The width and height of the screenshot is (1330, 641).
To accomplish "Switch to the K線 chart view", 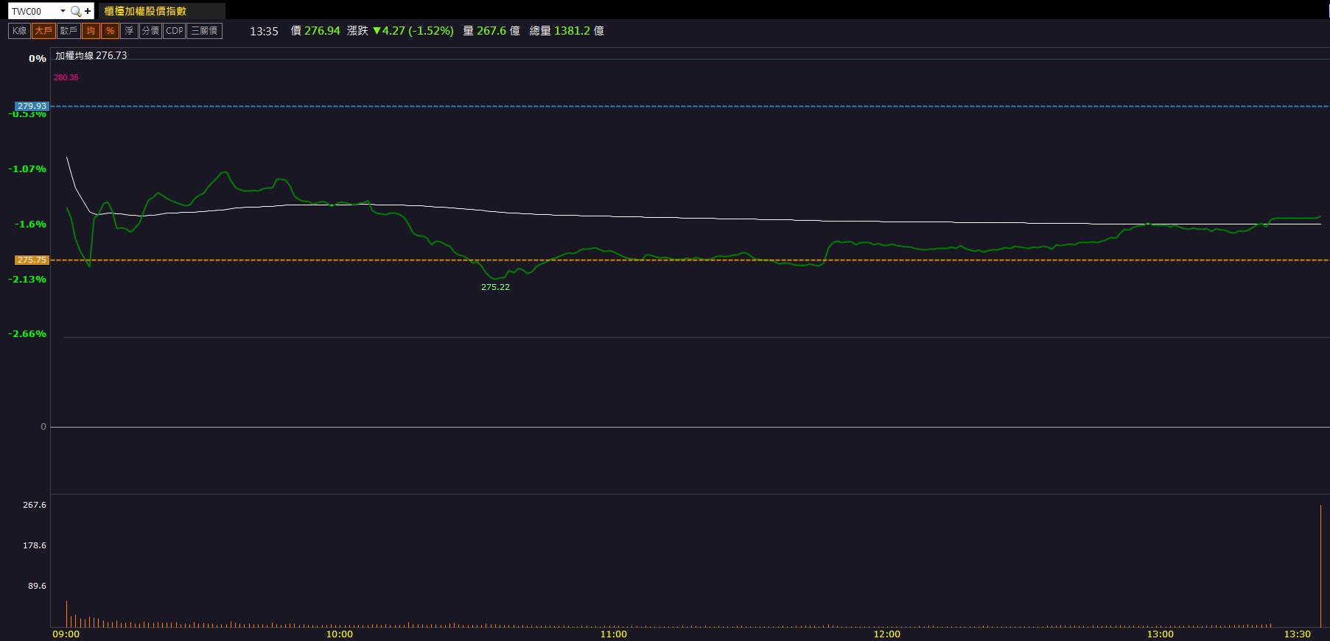I will [x=19, y=31].
